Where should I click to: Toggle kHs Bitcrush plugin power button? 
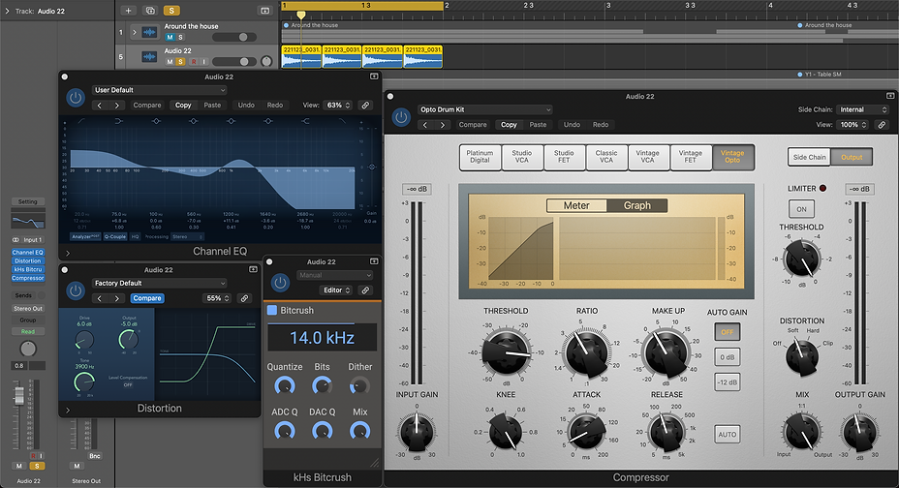tap(280, 283)
